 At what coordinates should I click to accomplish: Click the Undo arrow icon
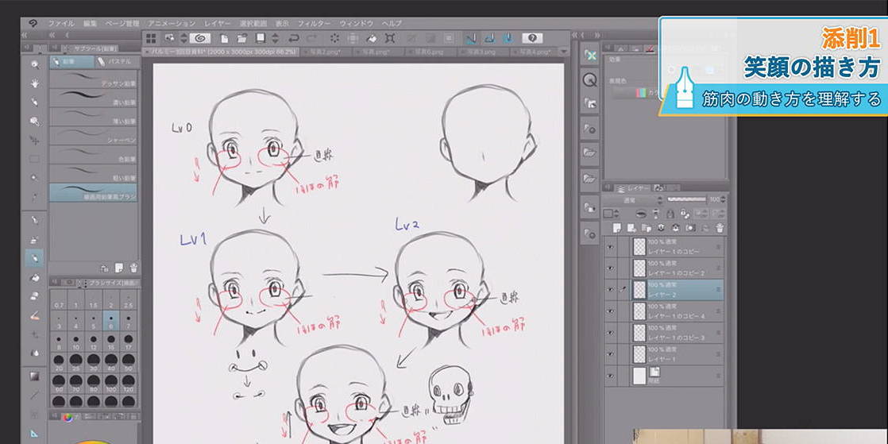pos(293,38)
